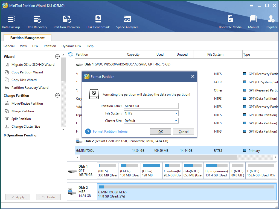Create Bootable Media
This screenshot has width=279, height=209.
pyautogui.click(x=230, y=22)
